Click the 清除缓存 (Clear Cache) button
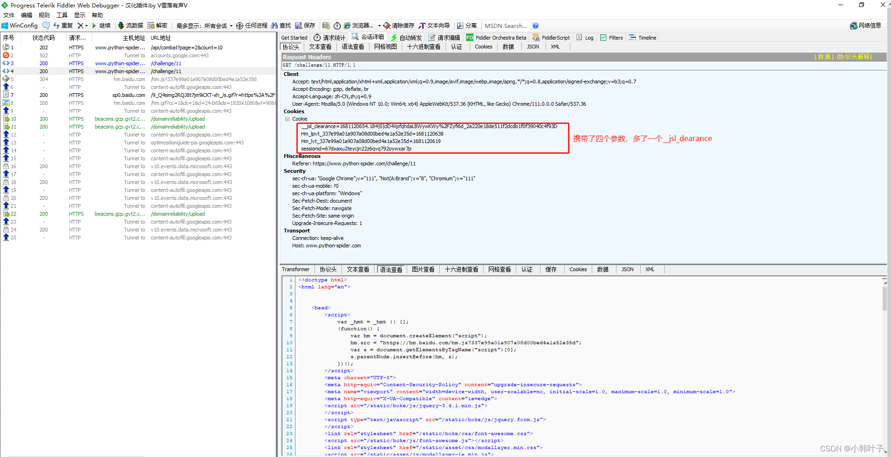The image size is (891, 457). [399, 26]
